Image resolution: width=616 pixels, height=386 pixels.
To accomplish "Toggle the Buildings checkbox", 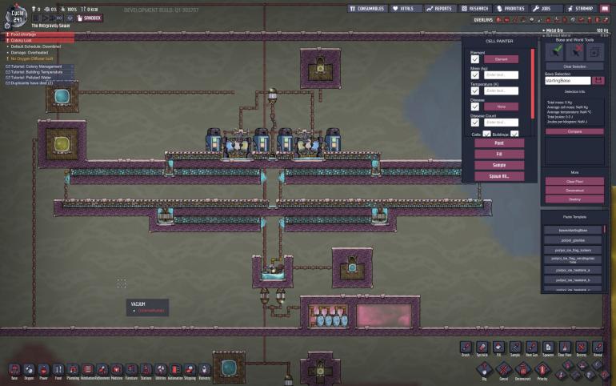I will pyautogui.click(x=514, y=134).
